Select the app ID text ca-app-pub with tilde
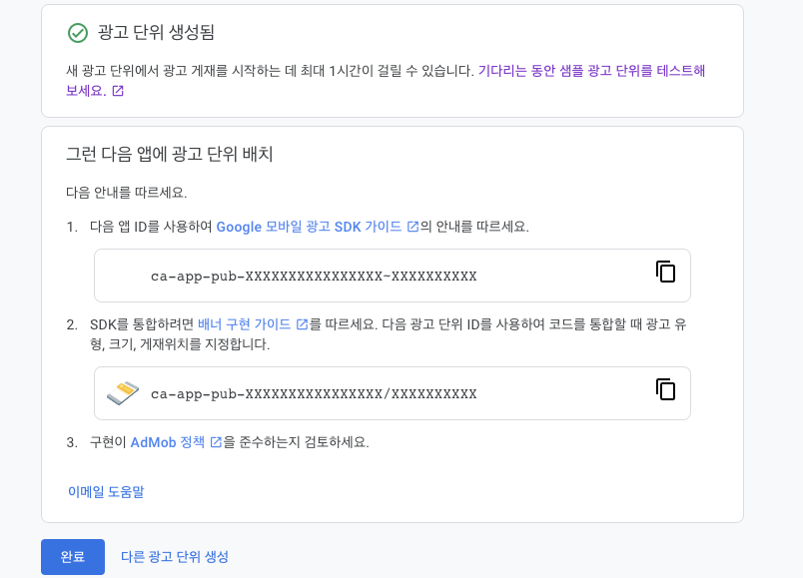Viewport: 803px width, 578px height. (314, 276)
